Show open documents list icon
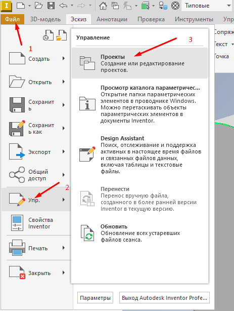 [x=62, y=35]
